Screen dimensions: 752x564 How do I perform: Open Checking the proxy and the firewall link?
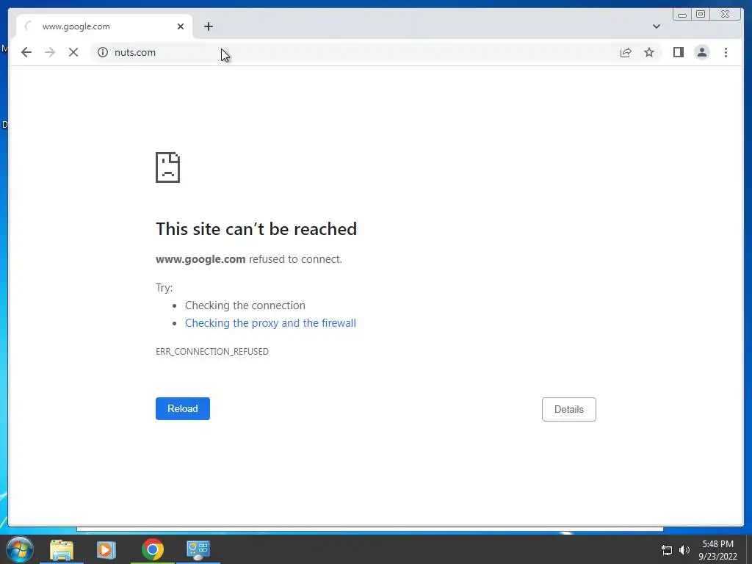tap(270, 323)
